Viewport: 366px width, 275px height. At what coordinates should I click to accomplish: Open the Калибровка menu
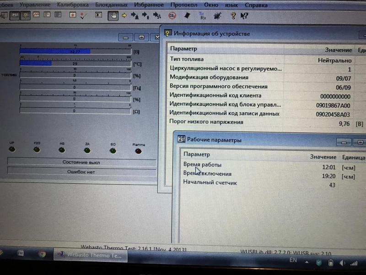click(x=73, y=5)
